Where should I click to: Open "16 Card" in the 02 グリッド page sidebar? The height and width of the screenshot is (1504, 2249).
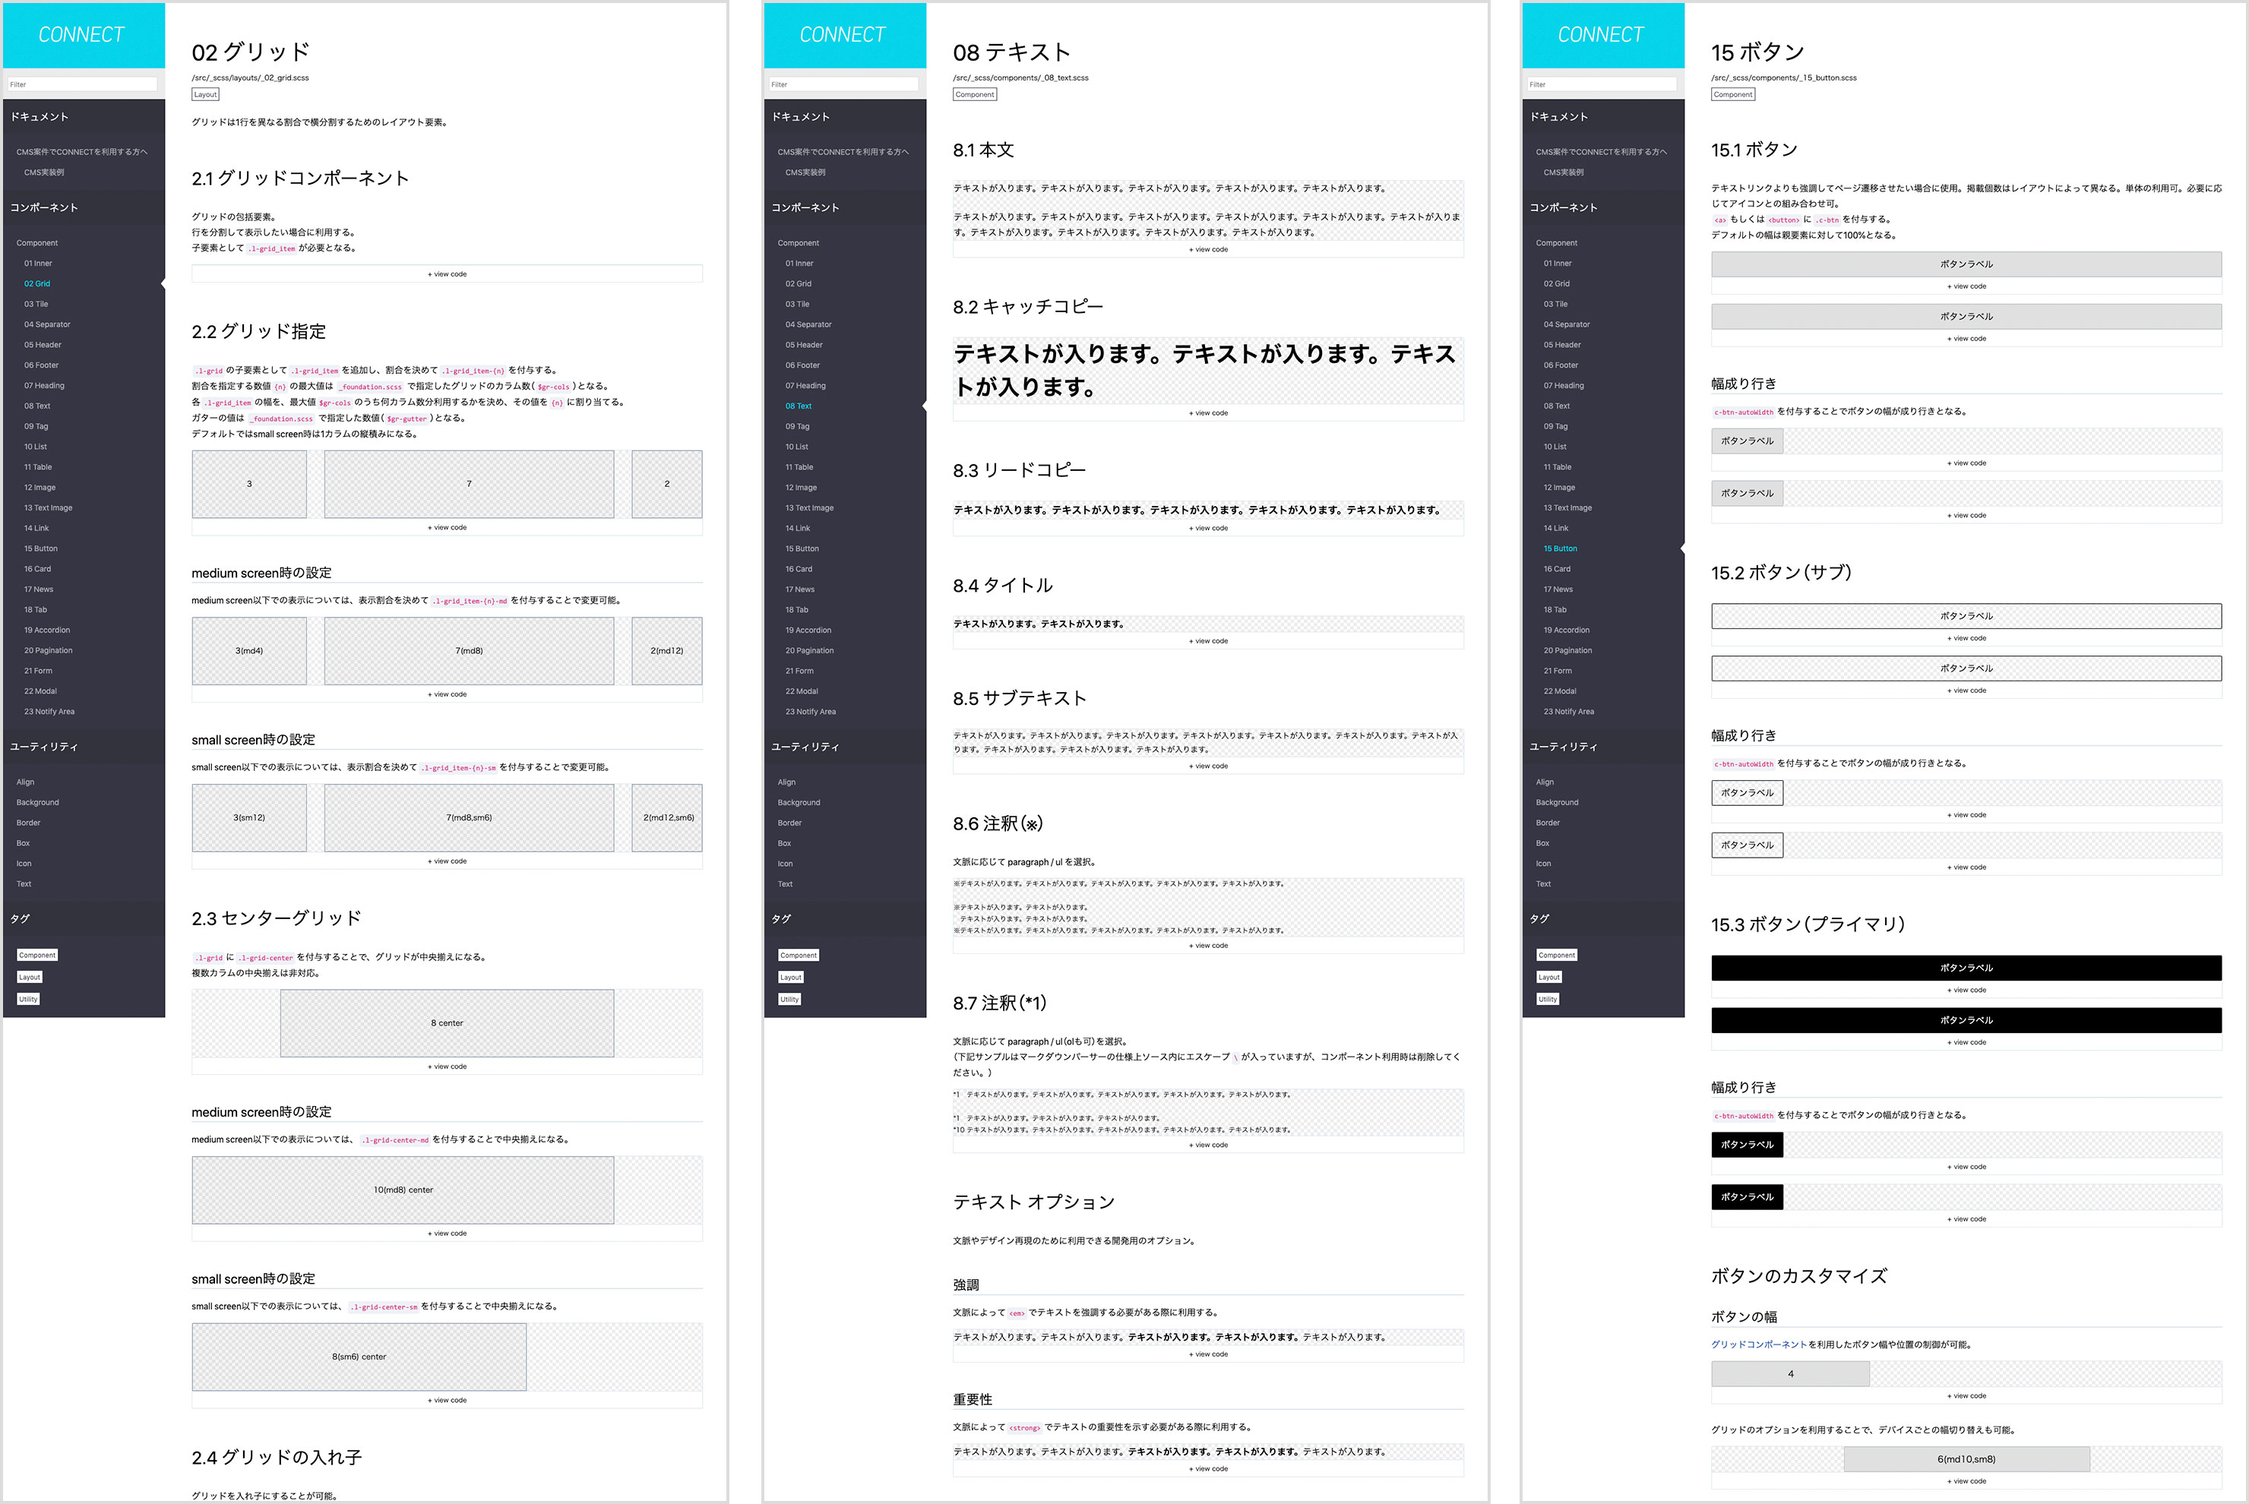click(37, 569)
